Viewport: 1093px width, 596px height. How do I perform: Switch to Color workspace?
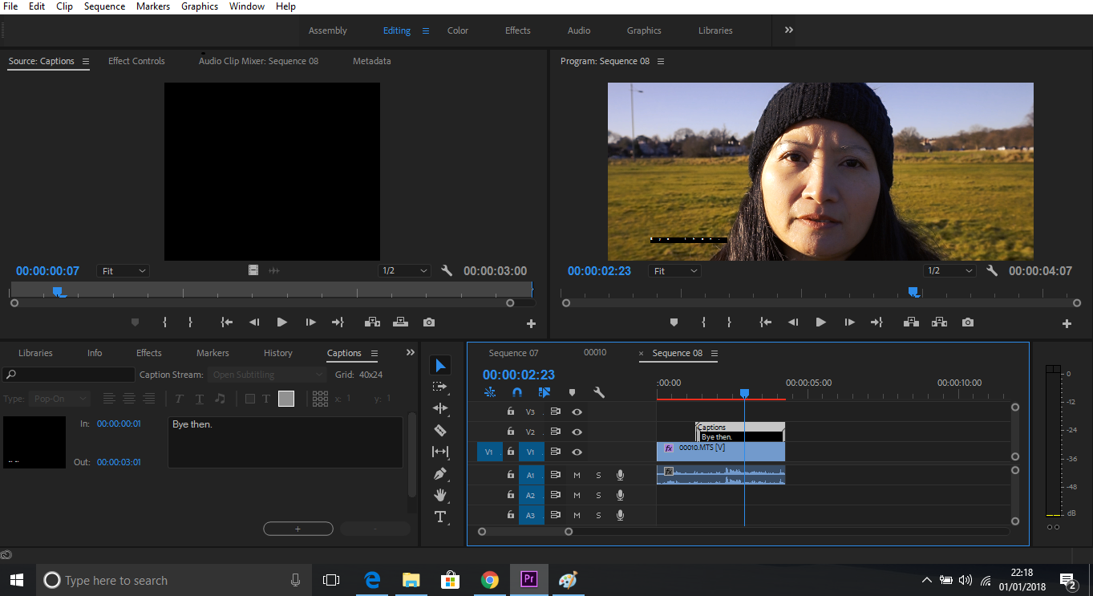pos(458,30)
